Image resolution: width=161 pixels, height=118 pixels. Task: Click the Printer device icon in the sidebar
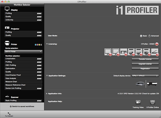click(x=7, y=43)
